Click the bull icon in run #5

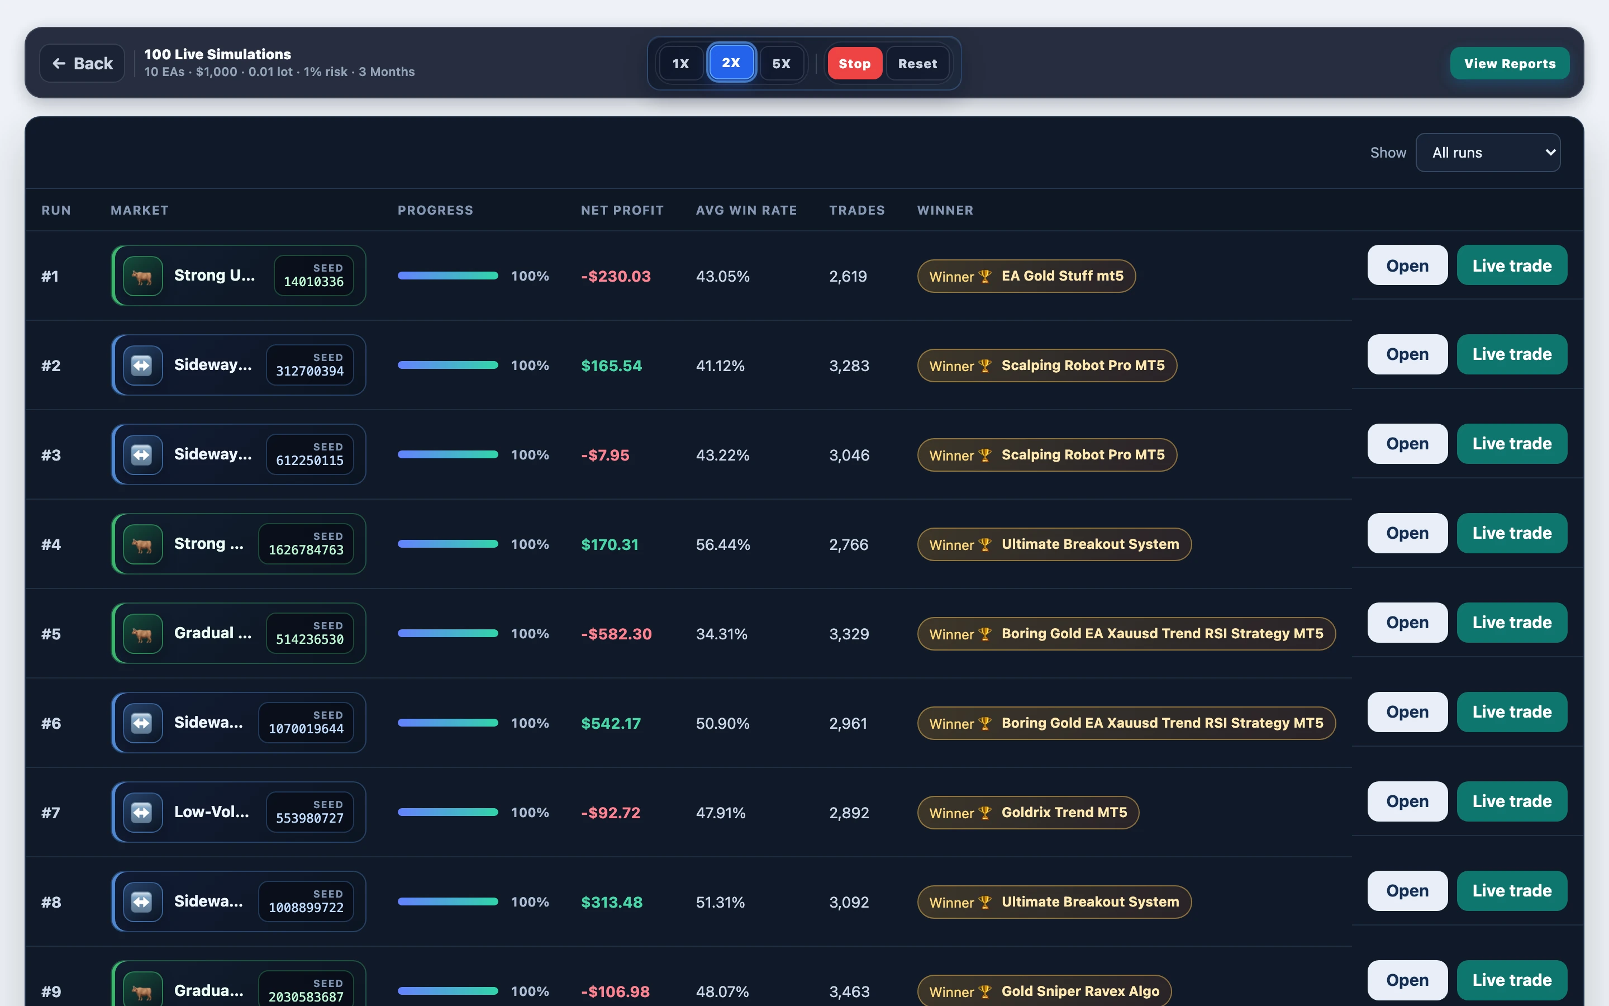[142, 633]
